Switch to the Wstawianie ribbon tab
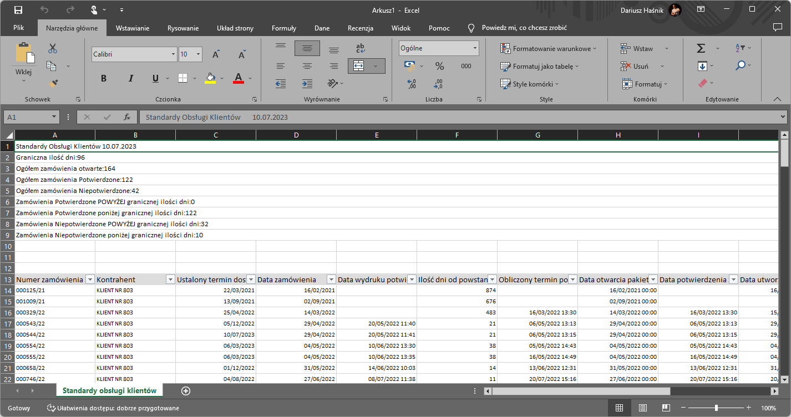Viewport: 791px width, 417px height. click(x=133, y=28)
